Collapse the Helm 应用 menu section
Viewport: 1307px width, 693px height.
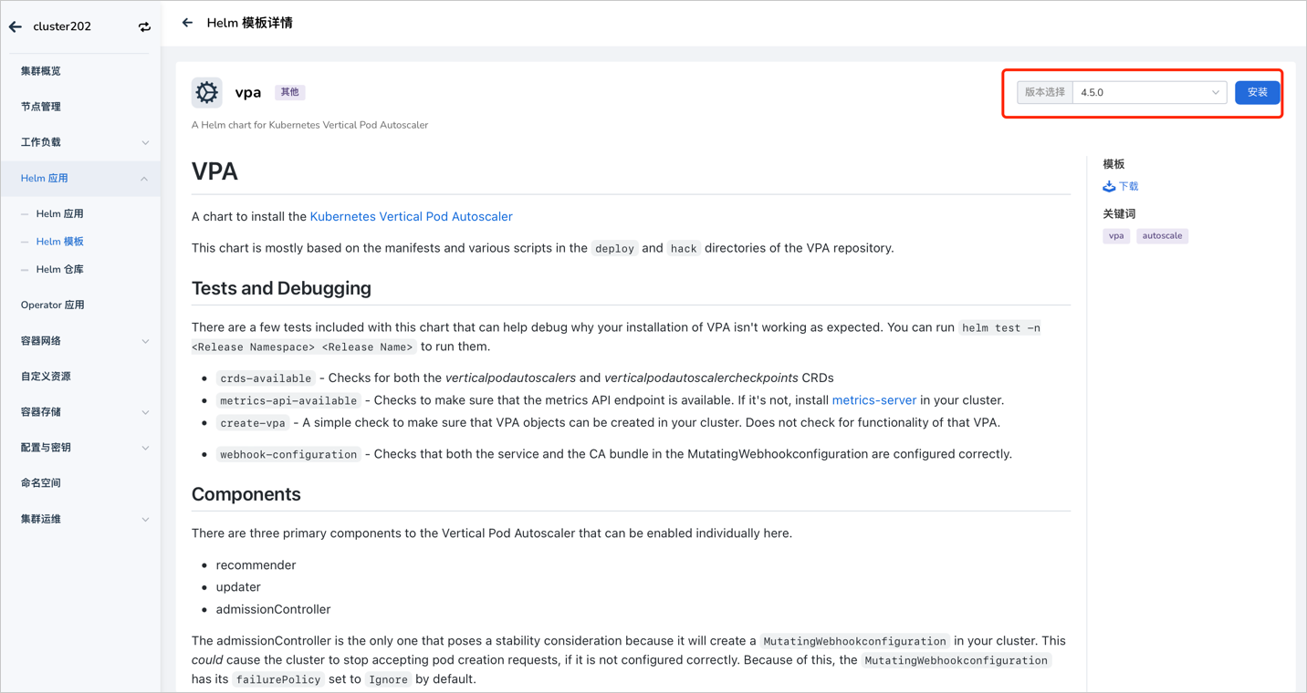81,179
